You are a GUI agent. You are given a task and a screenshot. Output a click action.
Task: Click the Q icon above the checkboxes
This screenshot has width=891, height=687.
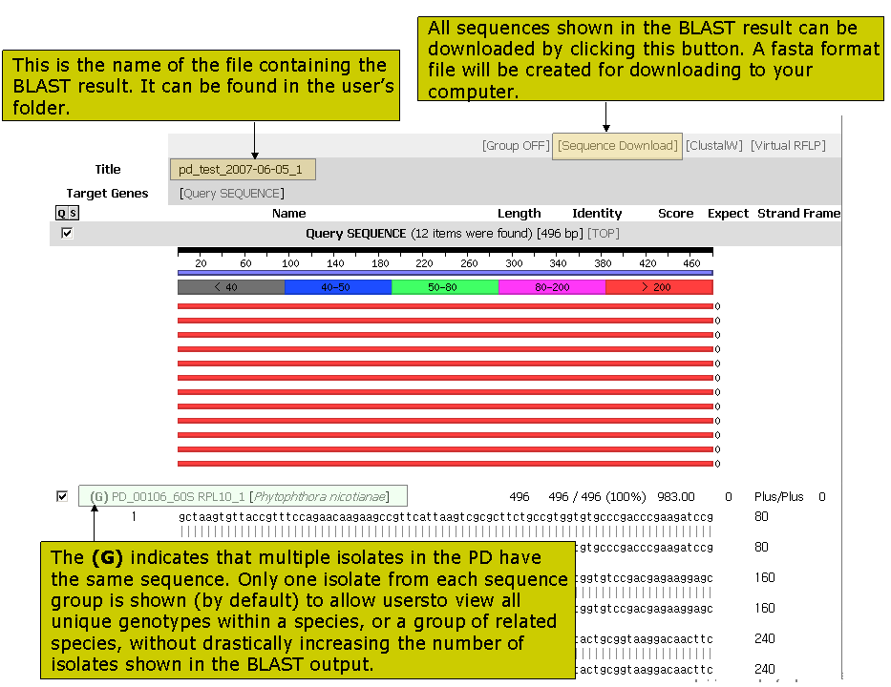coord(61,214)
